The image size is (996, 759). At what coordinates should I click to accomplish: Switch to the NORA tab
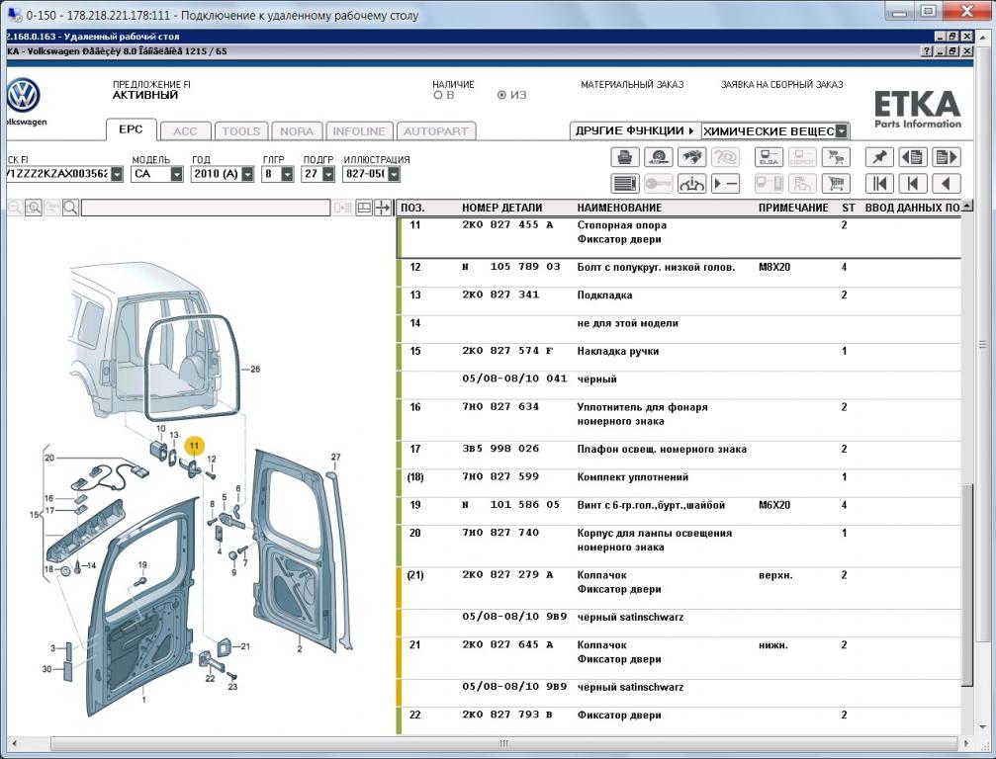click(297, 131)
